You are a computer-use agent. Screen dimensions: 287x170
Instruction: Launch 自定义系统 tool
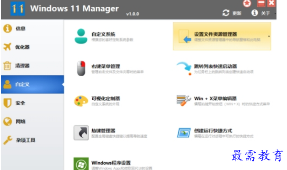pyautogui.click(x=104, y=36)
